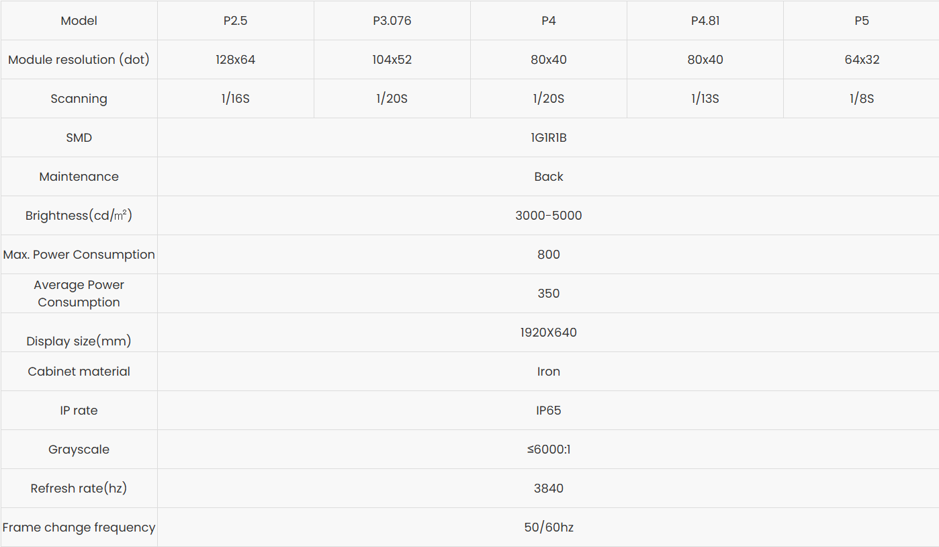Screen dimensions: 939x547
Task: Click the 1920X640 display size value
Action: point(548,333)
